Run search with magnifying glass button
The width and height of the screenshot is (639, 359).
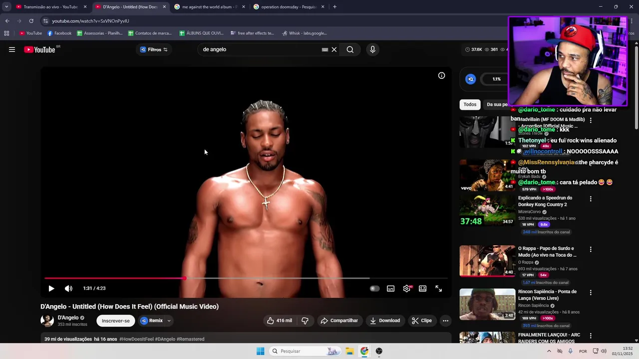click(x=350, y=49)
